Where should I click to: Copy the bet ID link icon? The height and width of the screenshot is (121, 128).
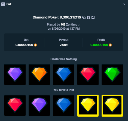(x=84, y=17)
